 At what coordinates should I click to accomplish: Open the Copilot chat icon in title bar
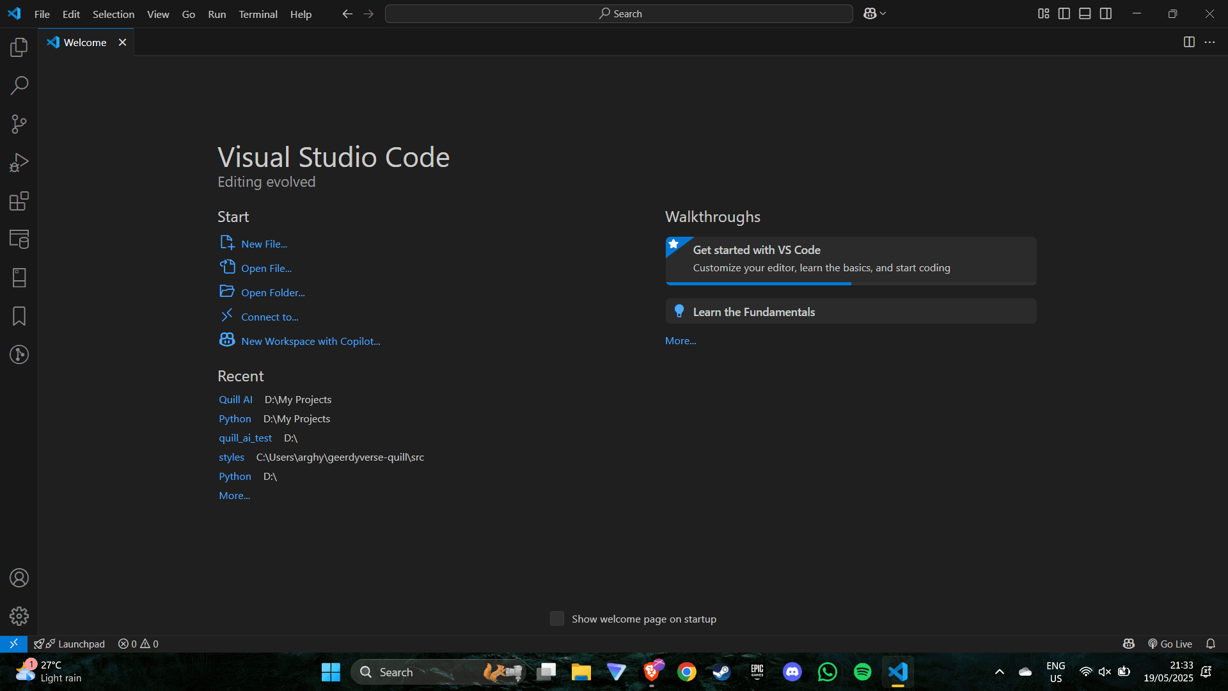click(x=869, y=13)
